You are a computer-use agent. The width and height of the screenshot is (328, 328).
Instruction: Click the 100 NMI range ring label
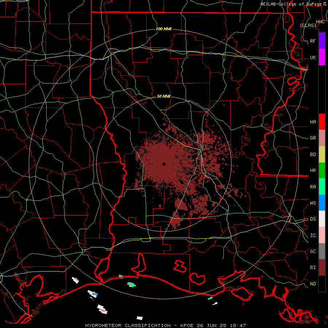[x=164, y=29]
